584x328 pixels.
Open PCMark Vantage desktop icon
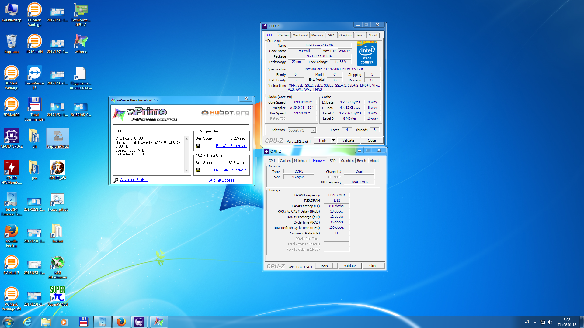click(34, 14)
